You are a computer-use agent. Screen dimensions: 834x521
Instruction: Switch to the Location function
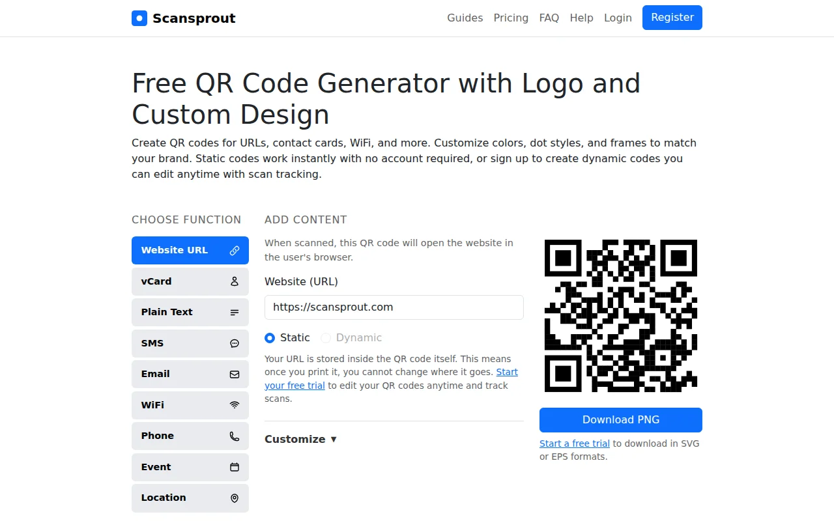pyautogui.click(x=190, y=498)
